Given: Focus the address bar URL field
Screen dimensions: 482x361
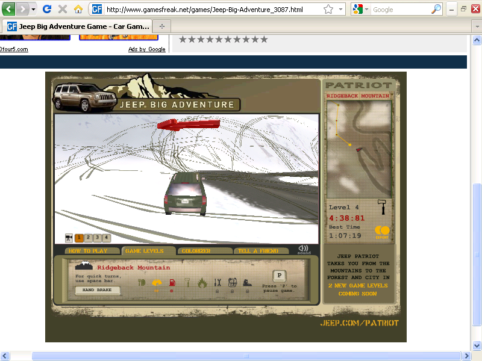Looking at the screenshot, I should (x=204, y=10).
